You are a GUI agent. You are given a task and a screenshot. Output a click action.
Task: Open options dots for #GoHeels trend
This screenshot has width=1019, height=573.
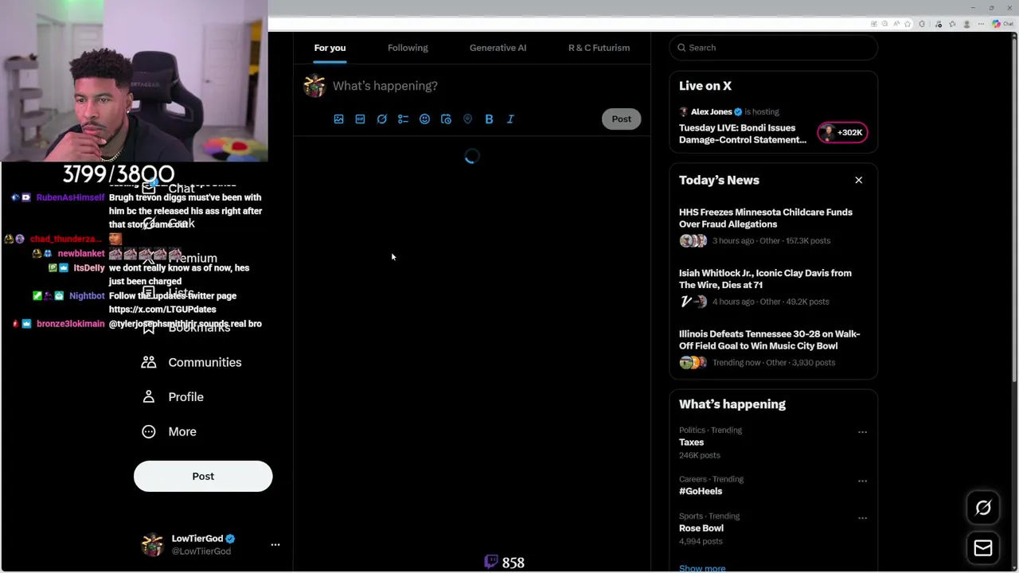pyautogui.click(x=862, y=481)
